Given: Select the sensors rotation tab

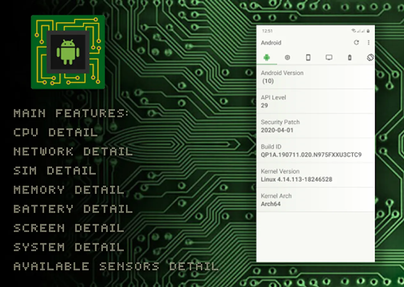Looking at the screenshot, I should pos(370,57).
